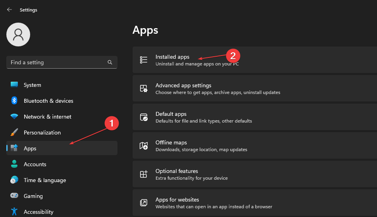Click the user profile avatar
Screen dimensions: 377x217
tap(18, 35)
